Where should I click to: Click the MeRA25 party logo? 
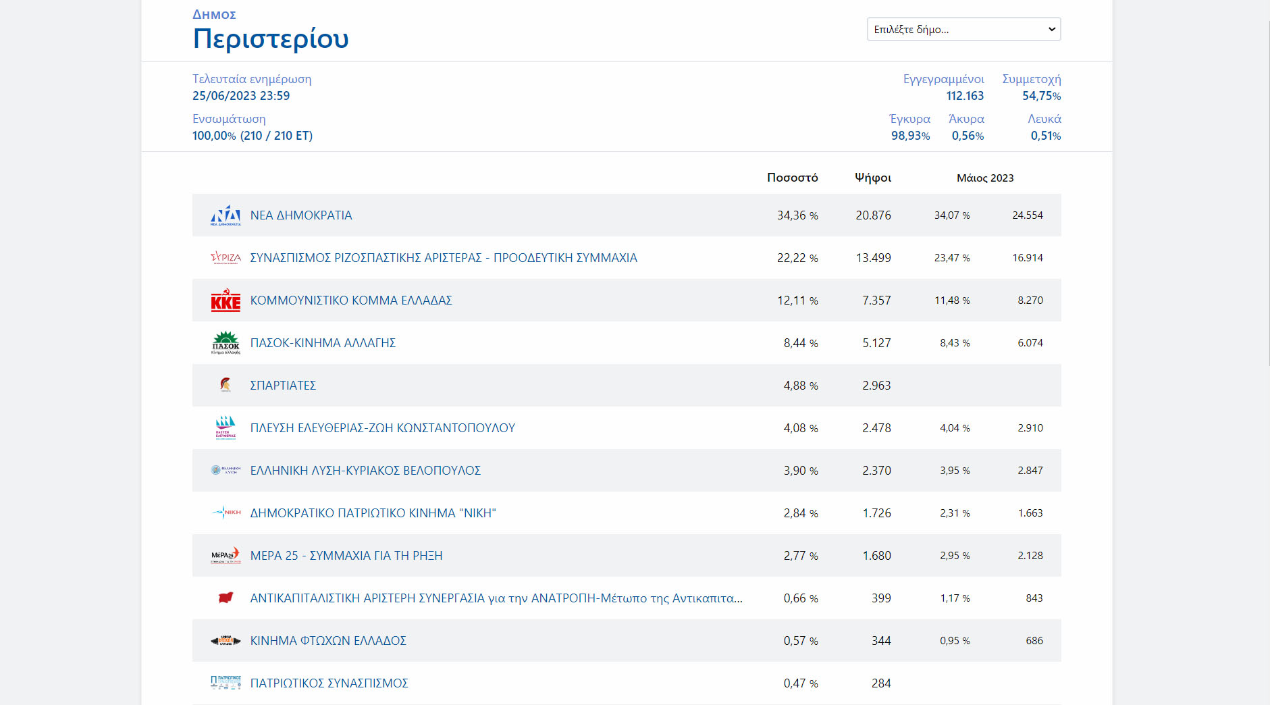click(x=226, y=555)
